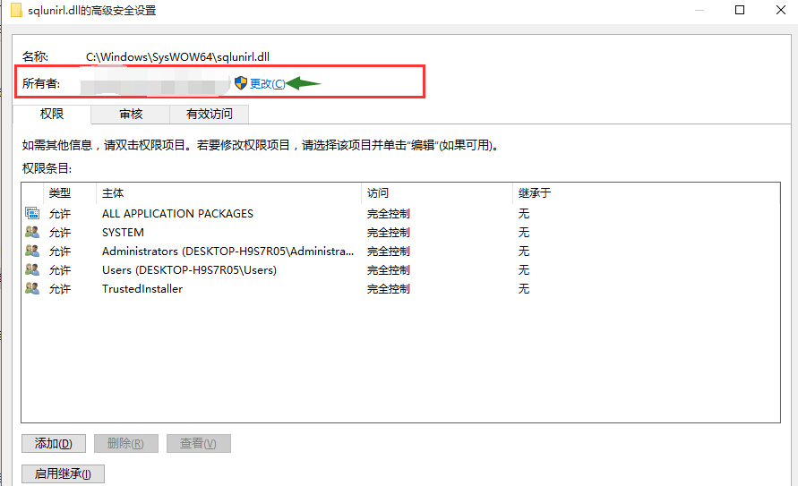Click the path C:\Windows\SysWOW64\sqlunirl.dll
This screenshot has height=486, width=798.
pyautogui.click(x=177, y=57)
